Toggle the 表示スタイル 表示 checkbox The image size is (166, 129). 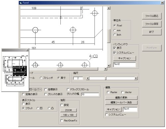point(23,104)
